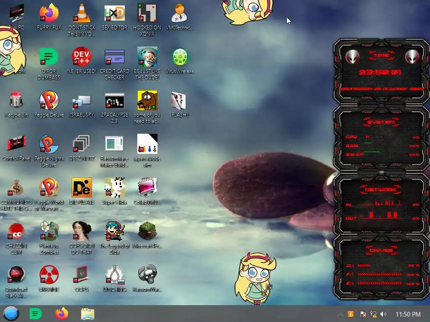Image resolution: width=430 pixels, height=322 pixels.
Task: Open the 2PACALYPSE 2.3 command prompt icon
Action: point(115,101)
